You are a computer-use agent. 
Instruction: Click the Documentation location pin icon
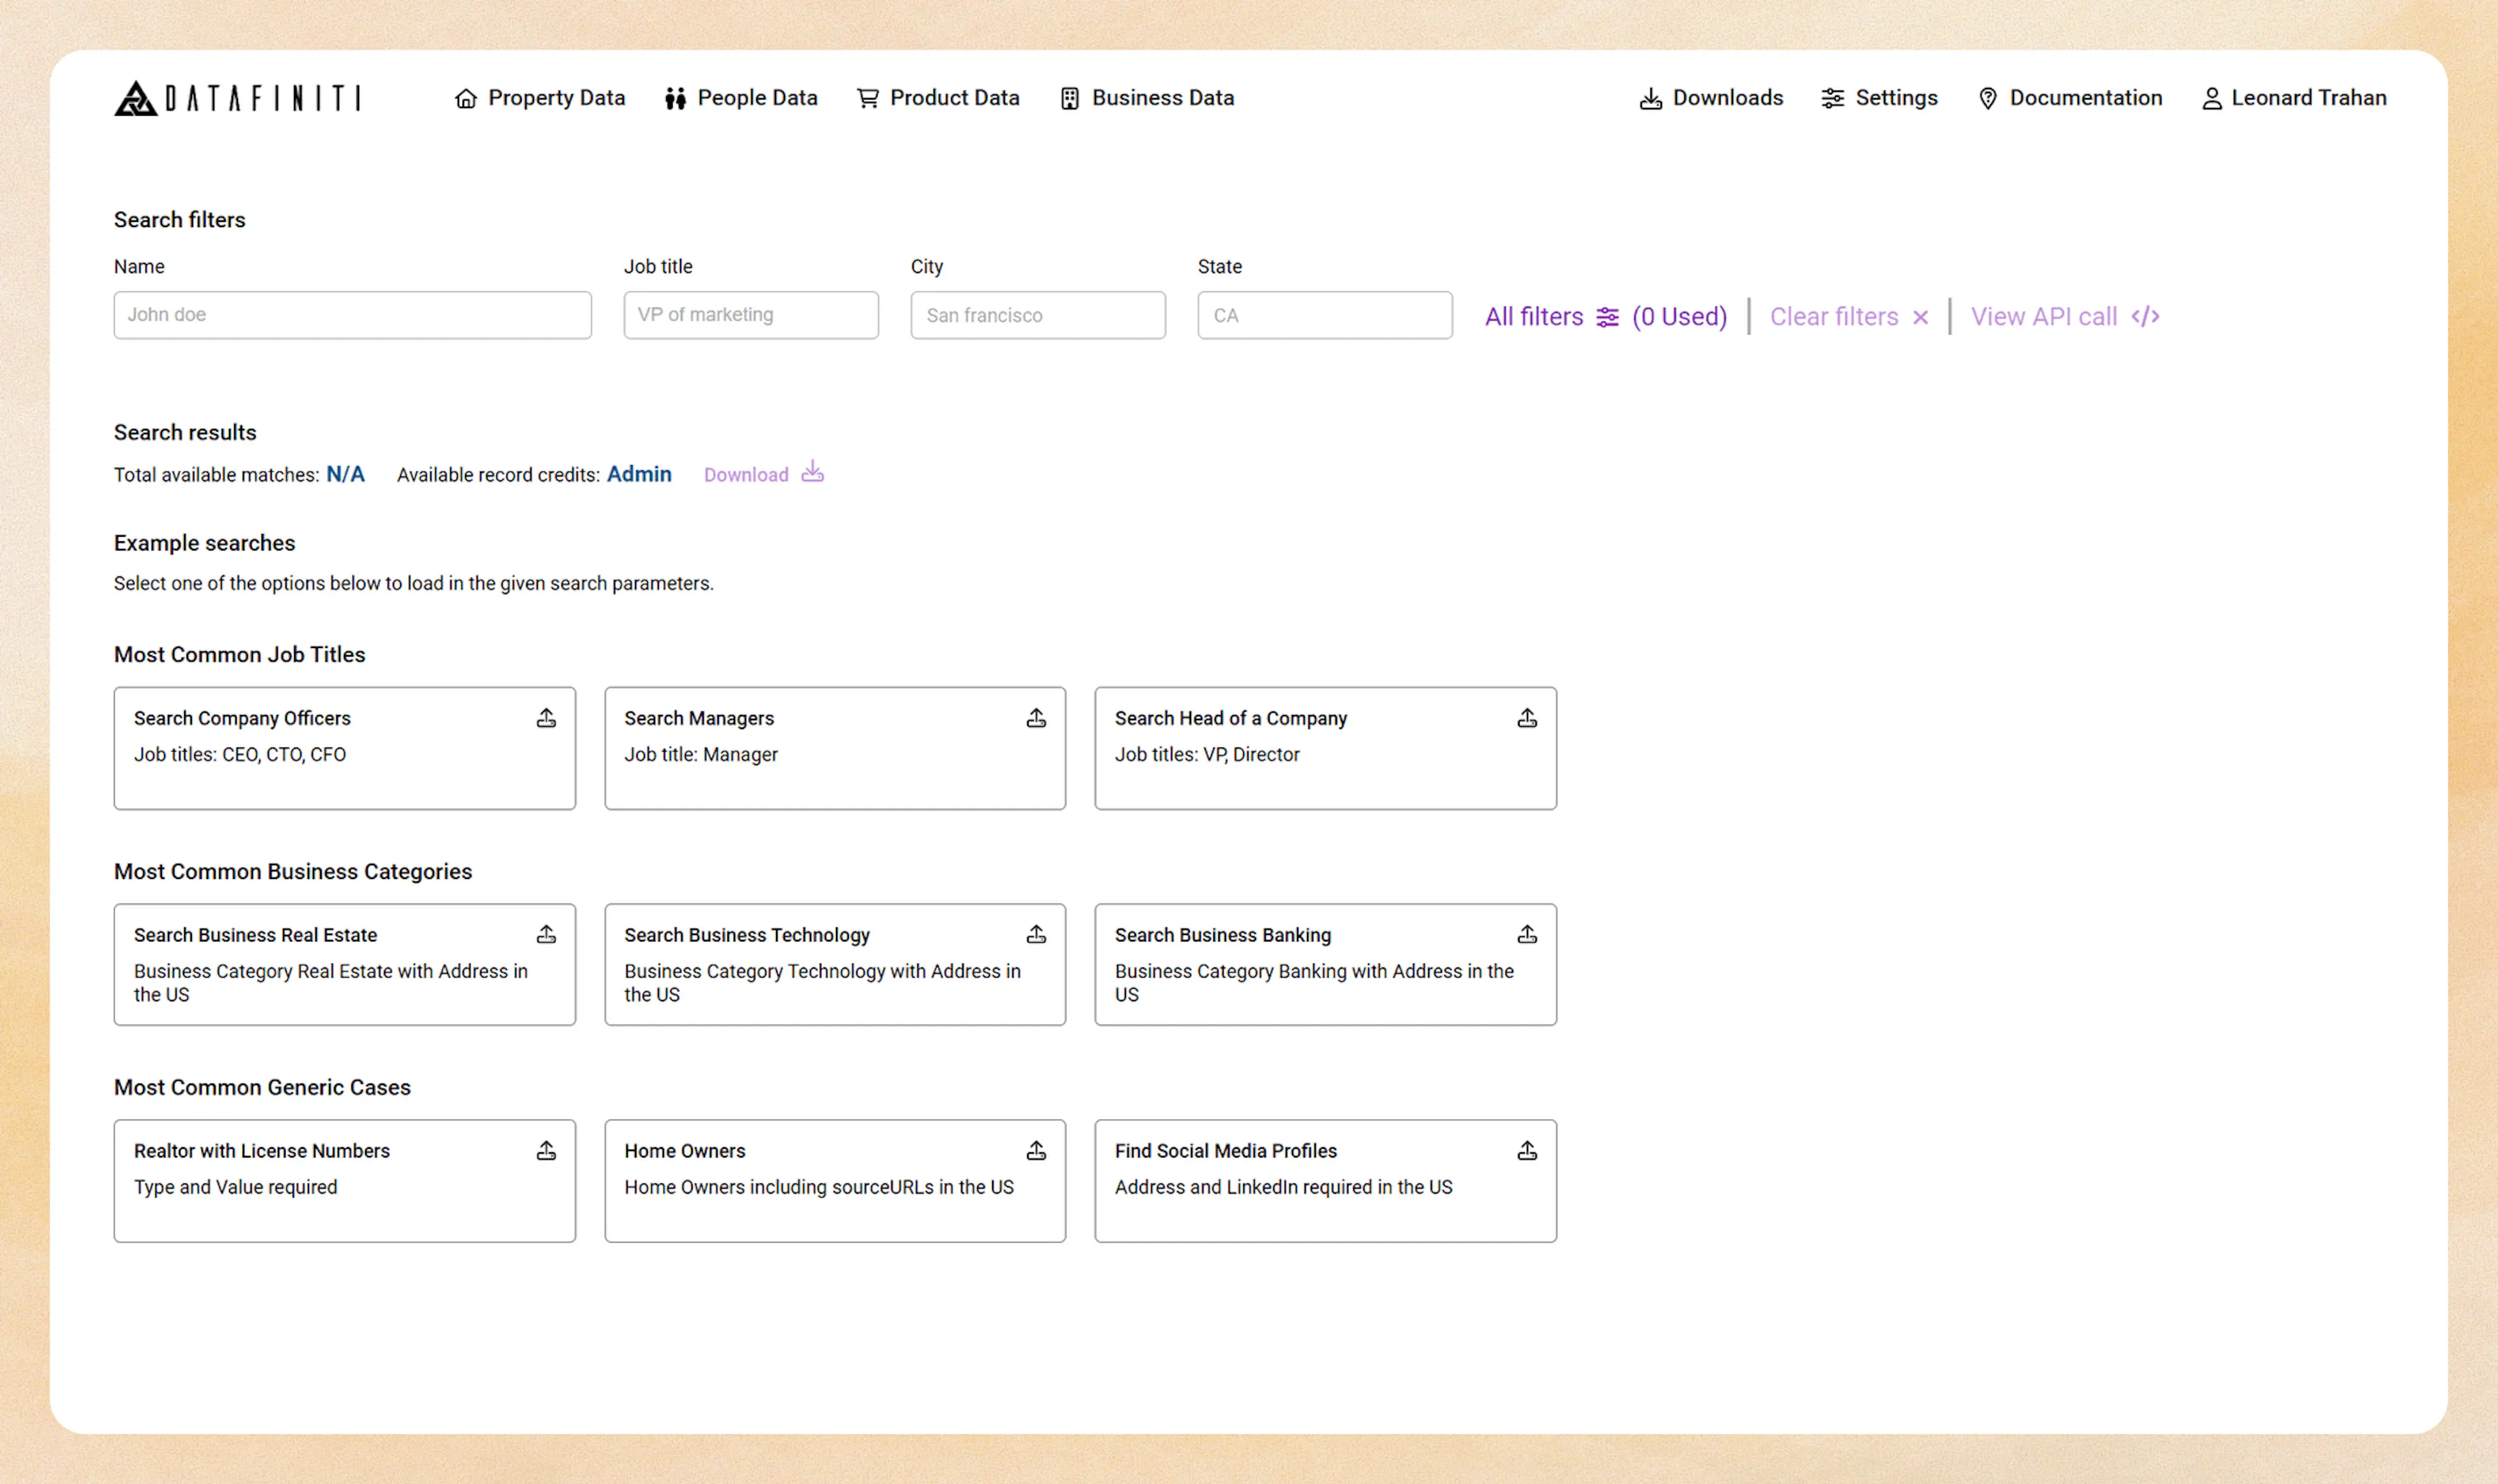1987,97
